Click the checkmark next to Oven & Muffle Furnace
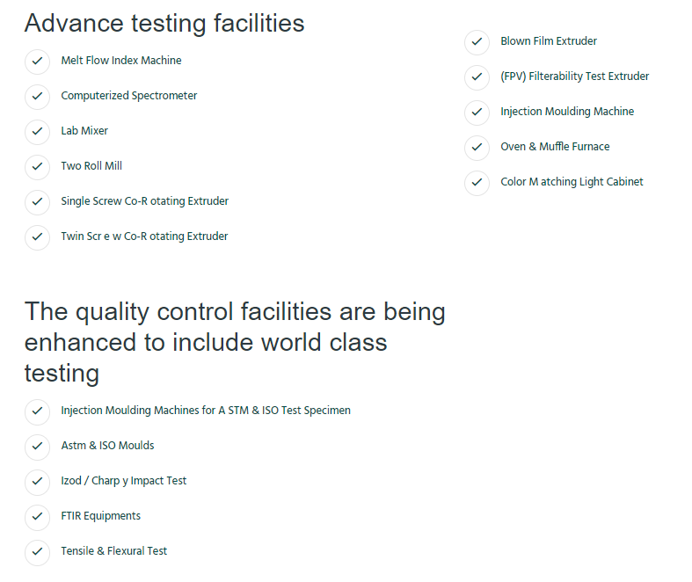 coord(477,147)
